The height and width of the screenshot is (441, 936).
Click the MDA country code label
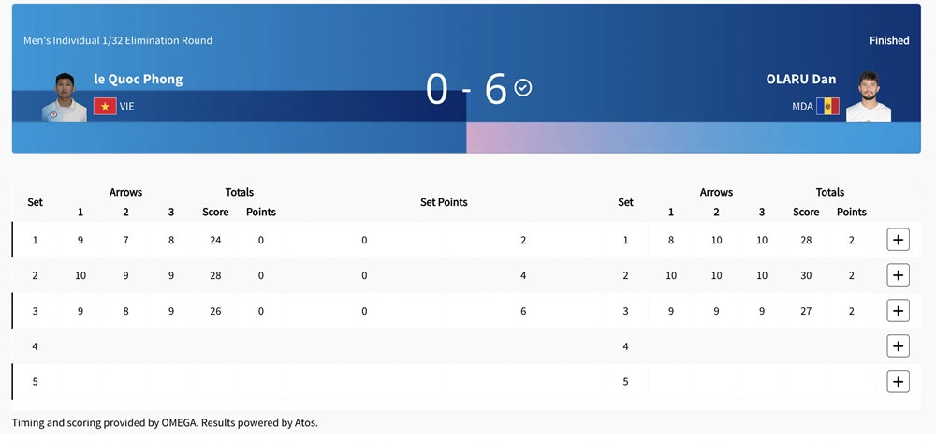[802, 107]
